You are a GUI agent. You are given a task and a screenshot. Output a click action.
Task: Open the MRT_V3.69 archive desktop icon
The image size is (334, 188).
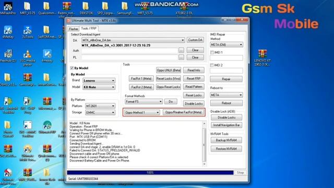pos(28,175)
